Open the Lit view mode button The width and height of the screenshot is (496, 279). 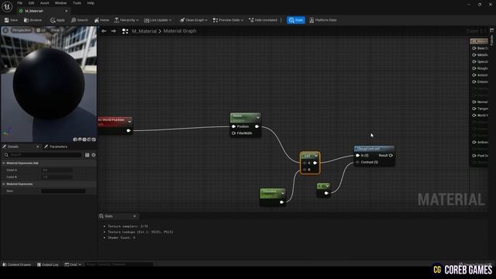click(41, 30)
